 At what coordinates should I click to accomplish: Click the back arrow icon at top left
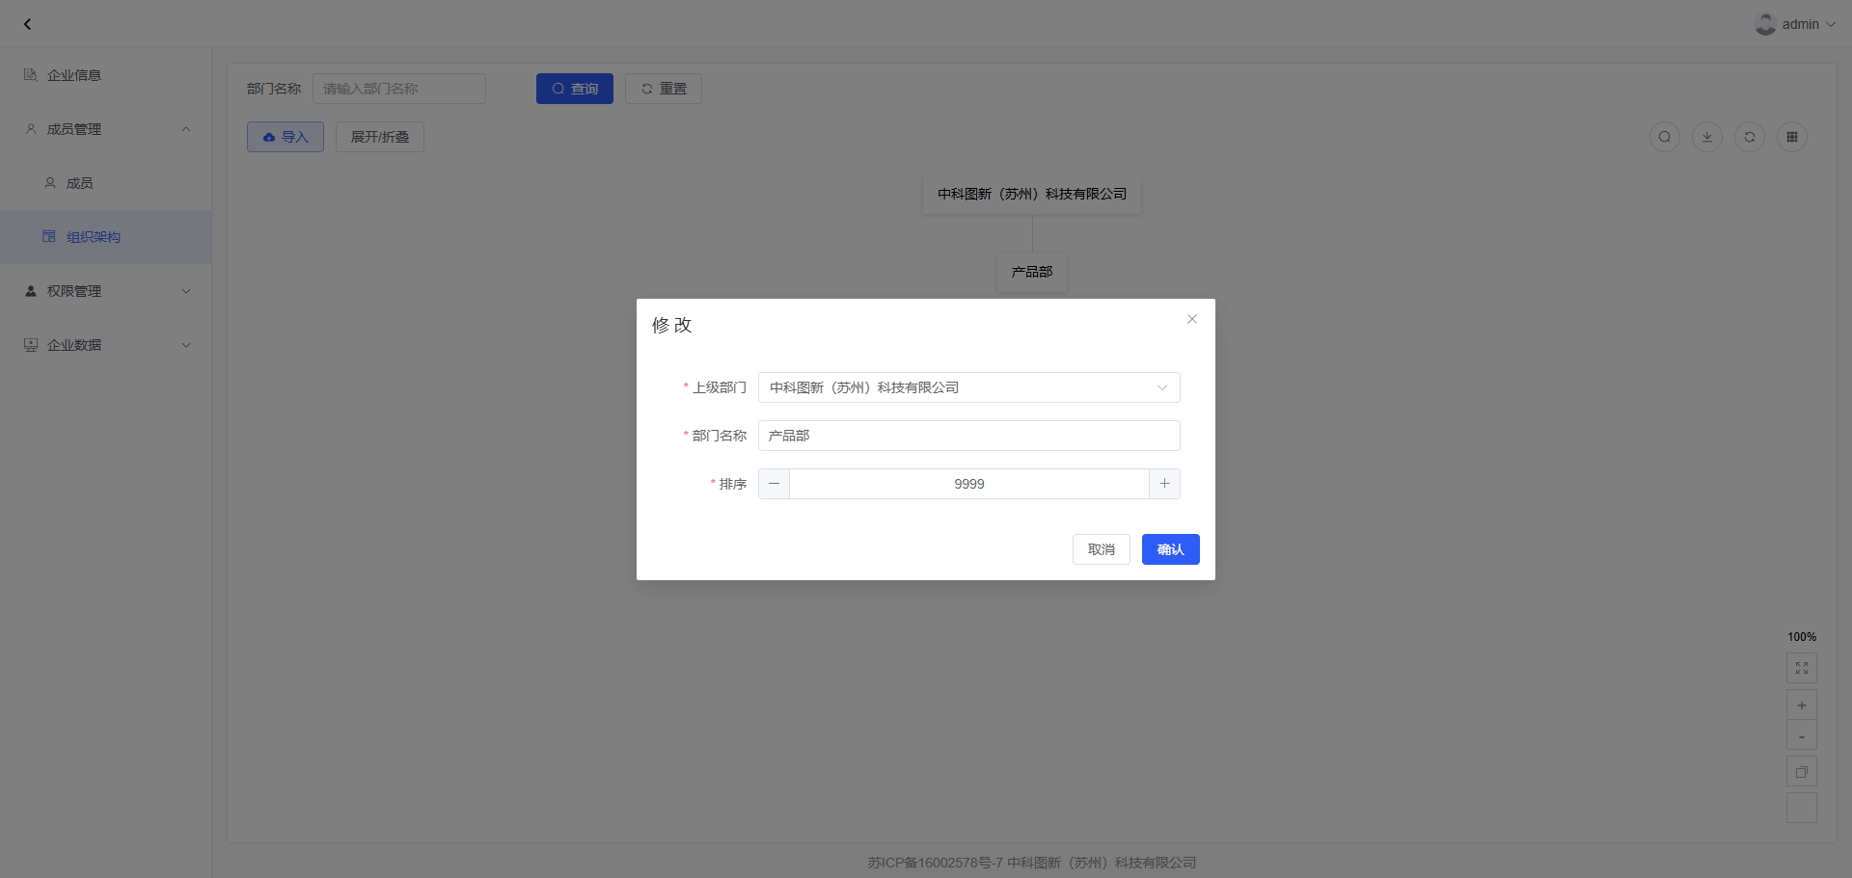[x=27, y=24]
